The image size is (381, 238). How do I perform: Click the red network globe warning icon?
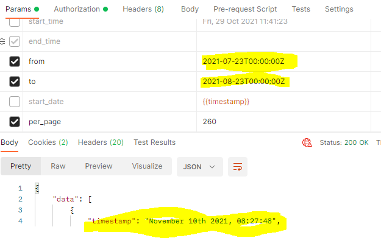tap(307, 142)
